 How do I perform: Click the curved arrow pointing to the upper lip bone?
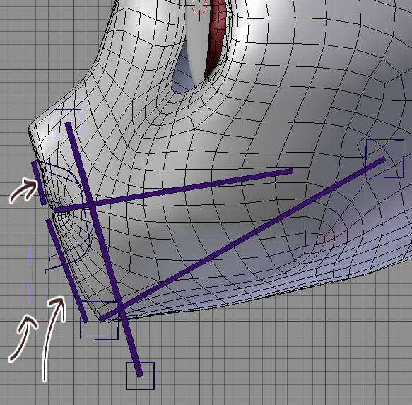pos(23,189)
